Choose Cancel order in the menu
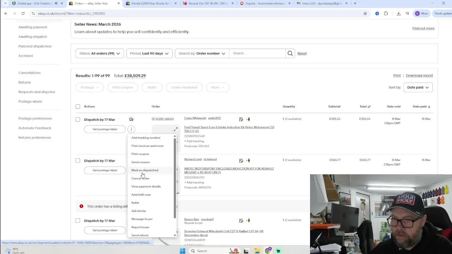 pos(140,178)
